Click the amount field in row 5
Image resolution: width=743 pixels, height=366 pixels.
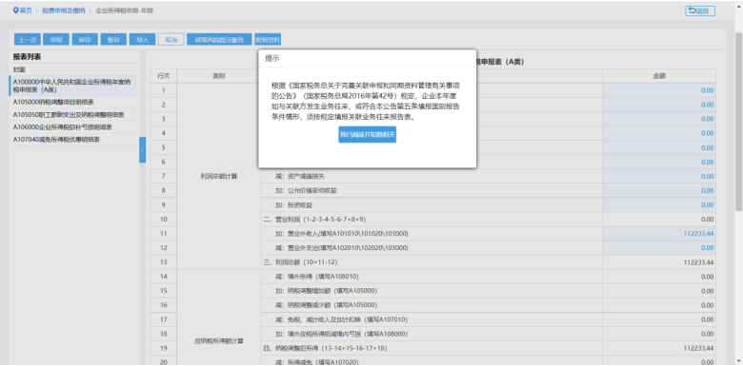659,147
